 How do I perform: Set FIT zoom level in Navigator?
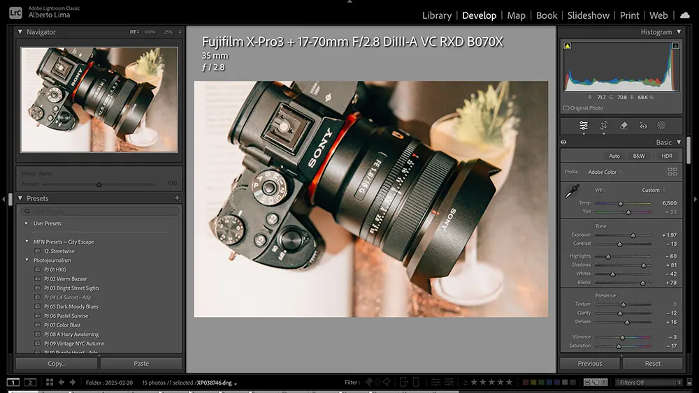(x=134, y=32)
